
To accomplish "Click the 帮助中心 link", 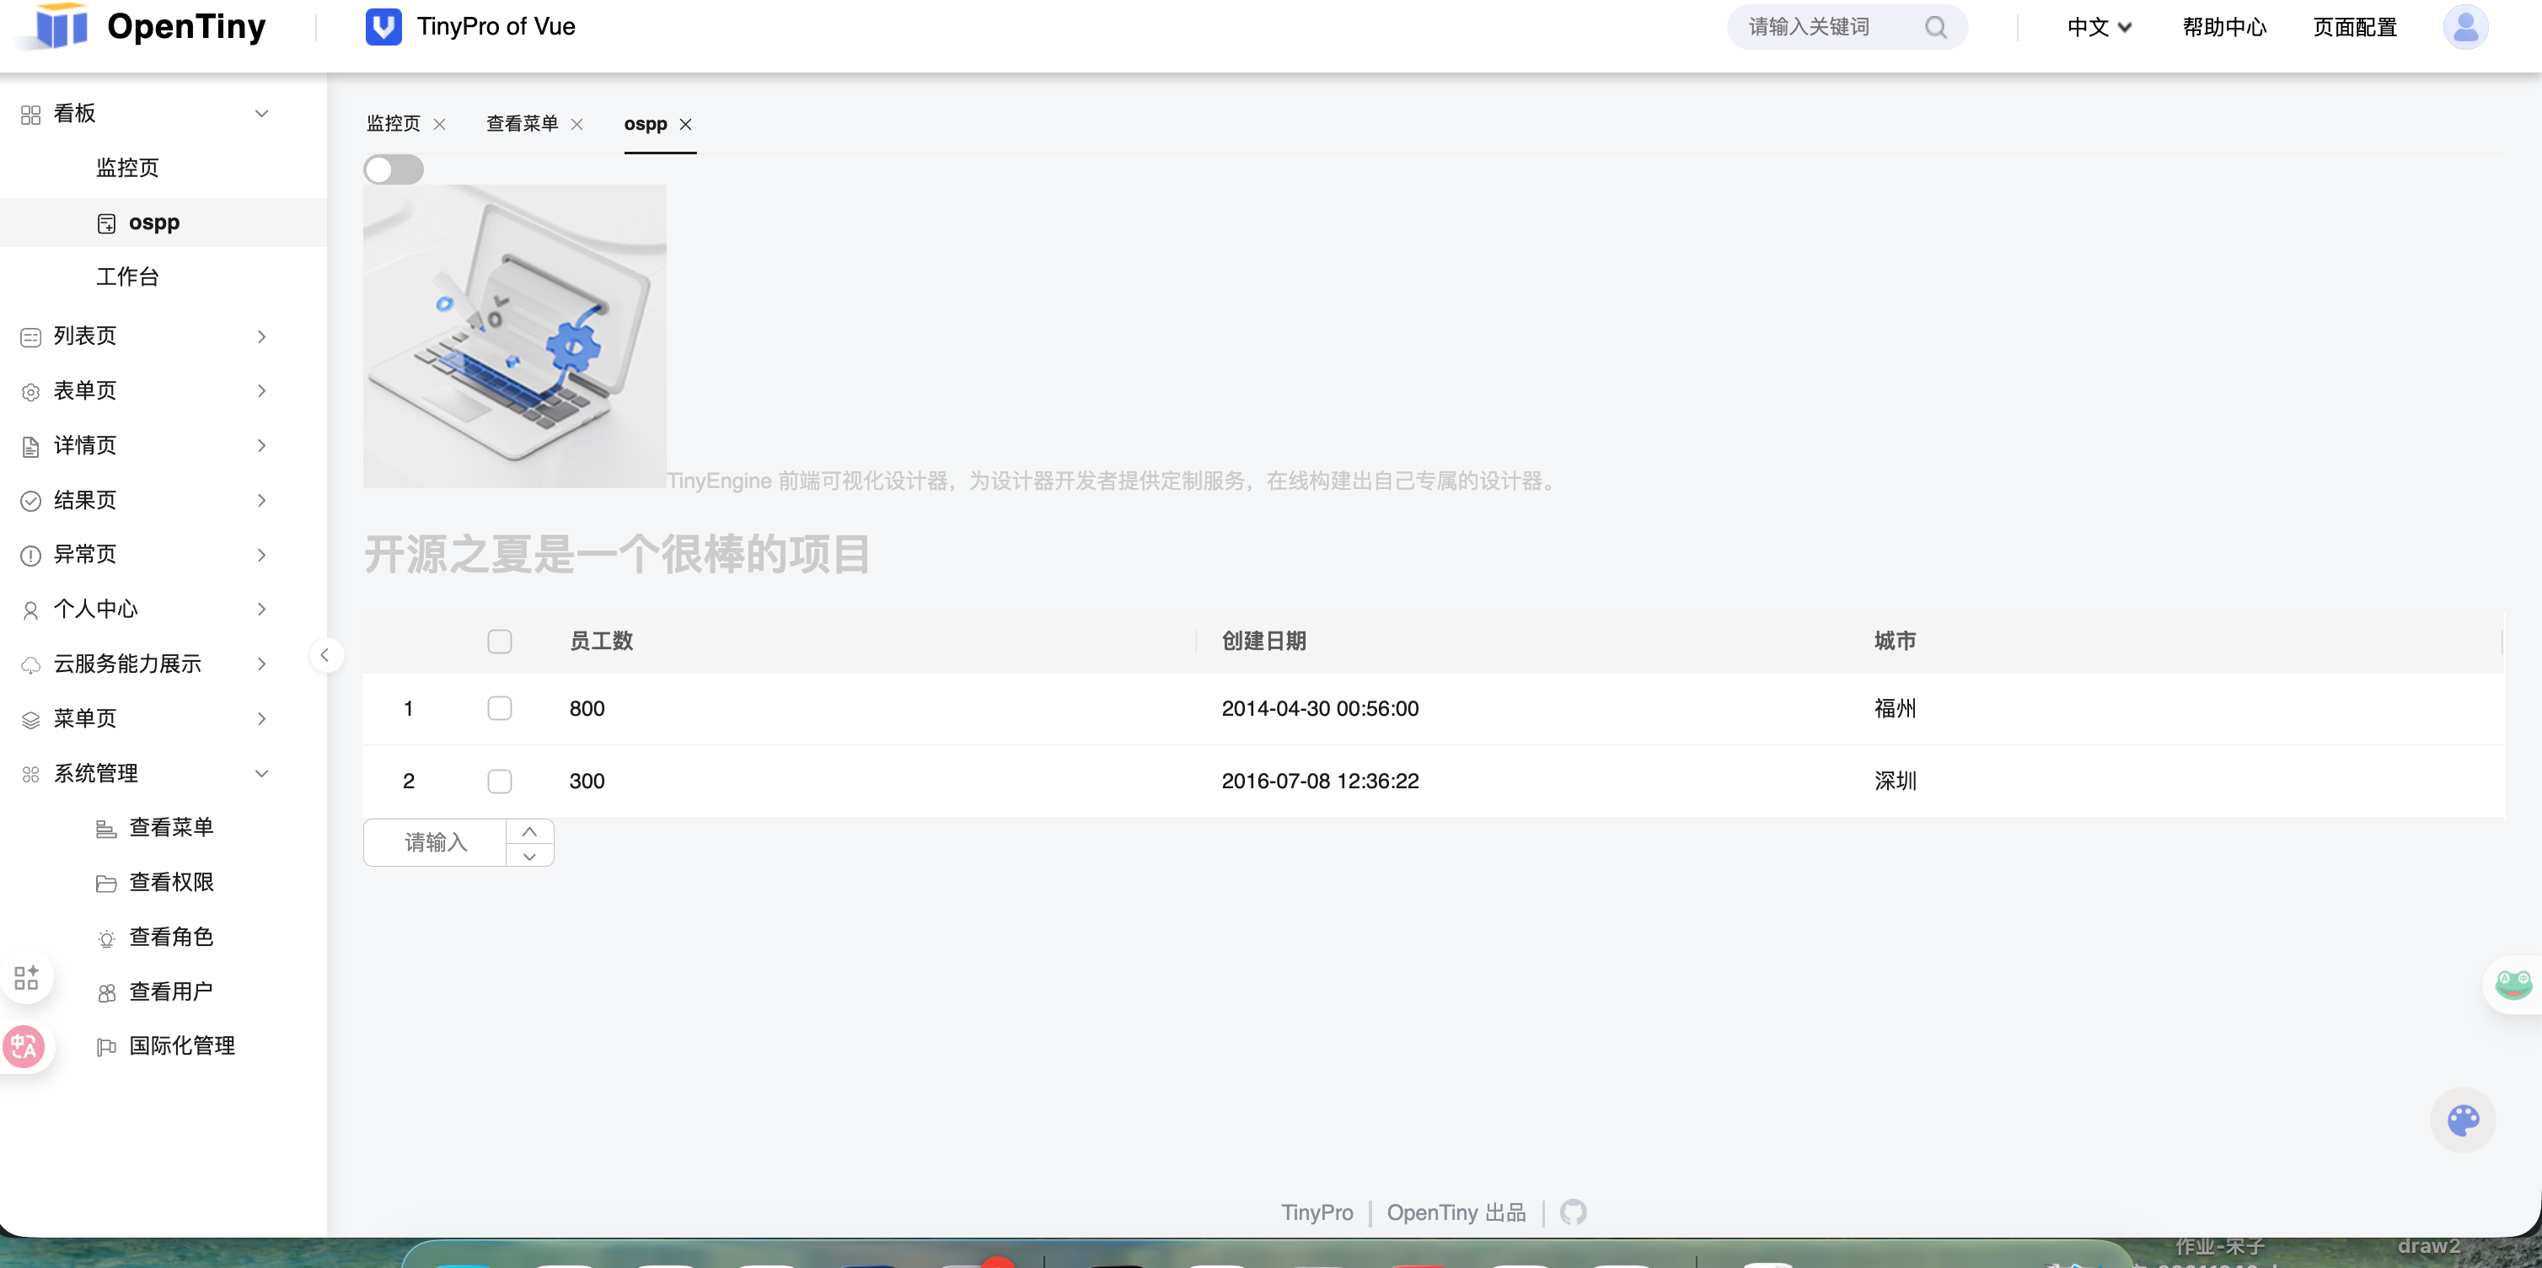I will point(2224,27).
